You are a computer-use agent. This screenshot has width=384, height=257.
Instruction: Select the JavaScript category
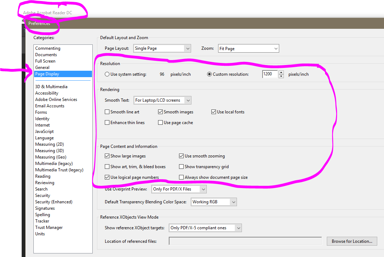coord(44,131)
